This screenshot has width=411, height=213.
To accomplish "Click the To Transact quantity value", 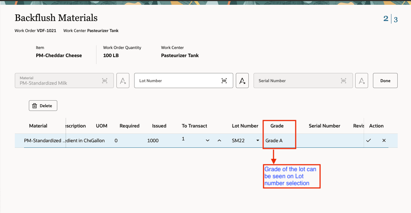I will 184,139.
